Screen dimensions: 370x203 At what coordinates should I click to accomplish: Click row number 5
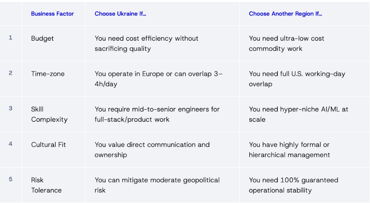10,179
